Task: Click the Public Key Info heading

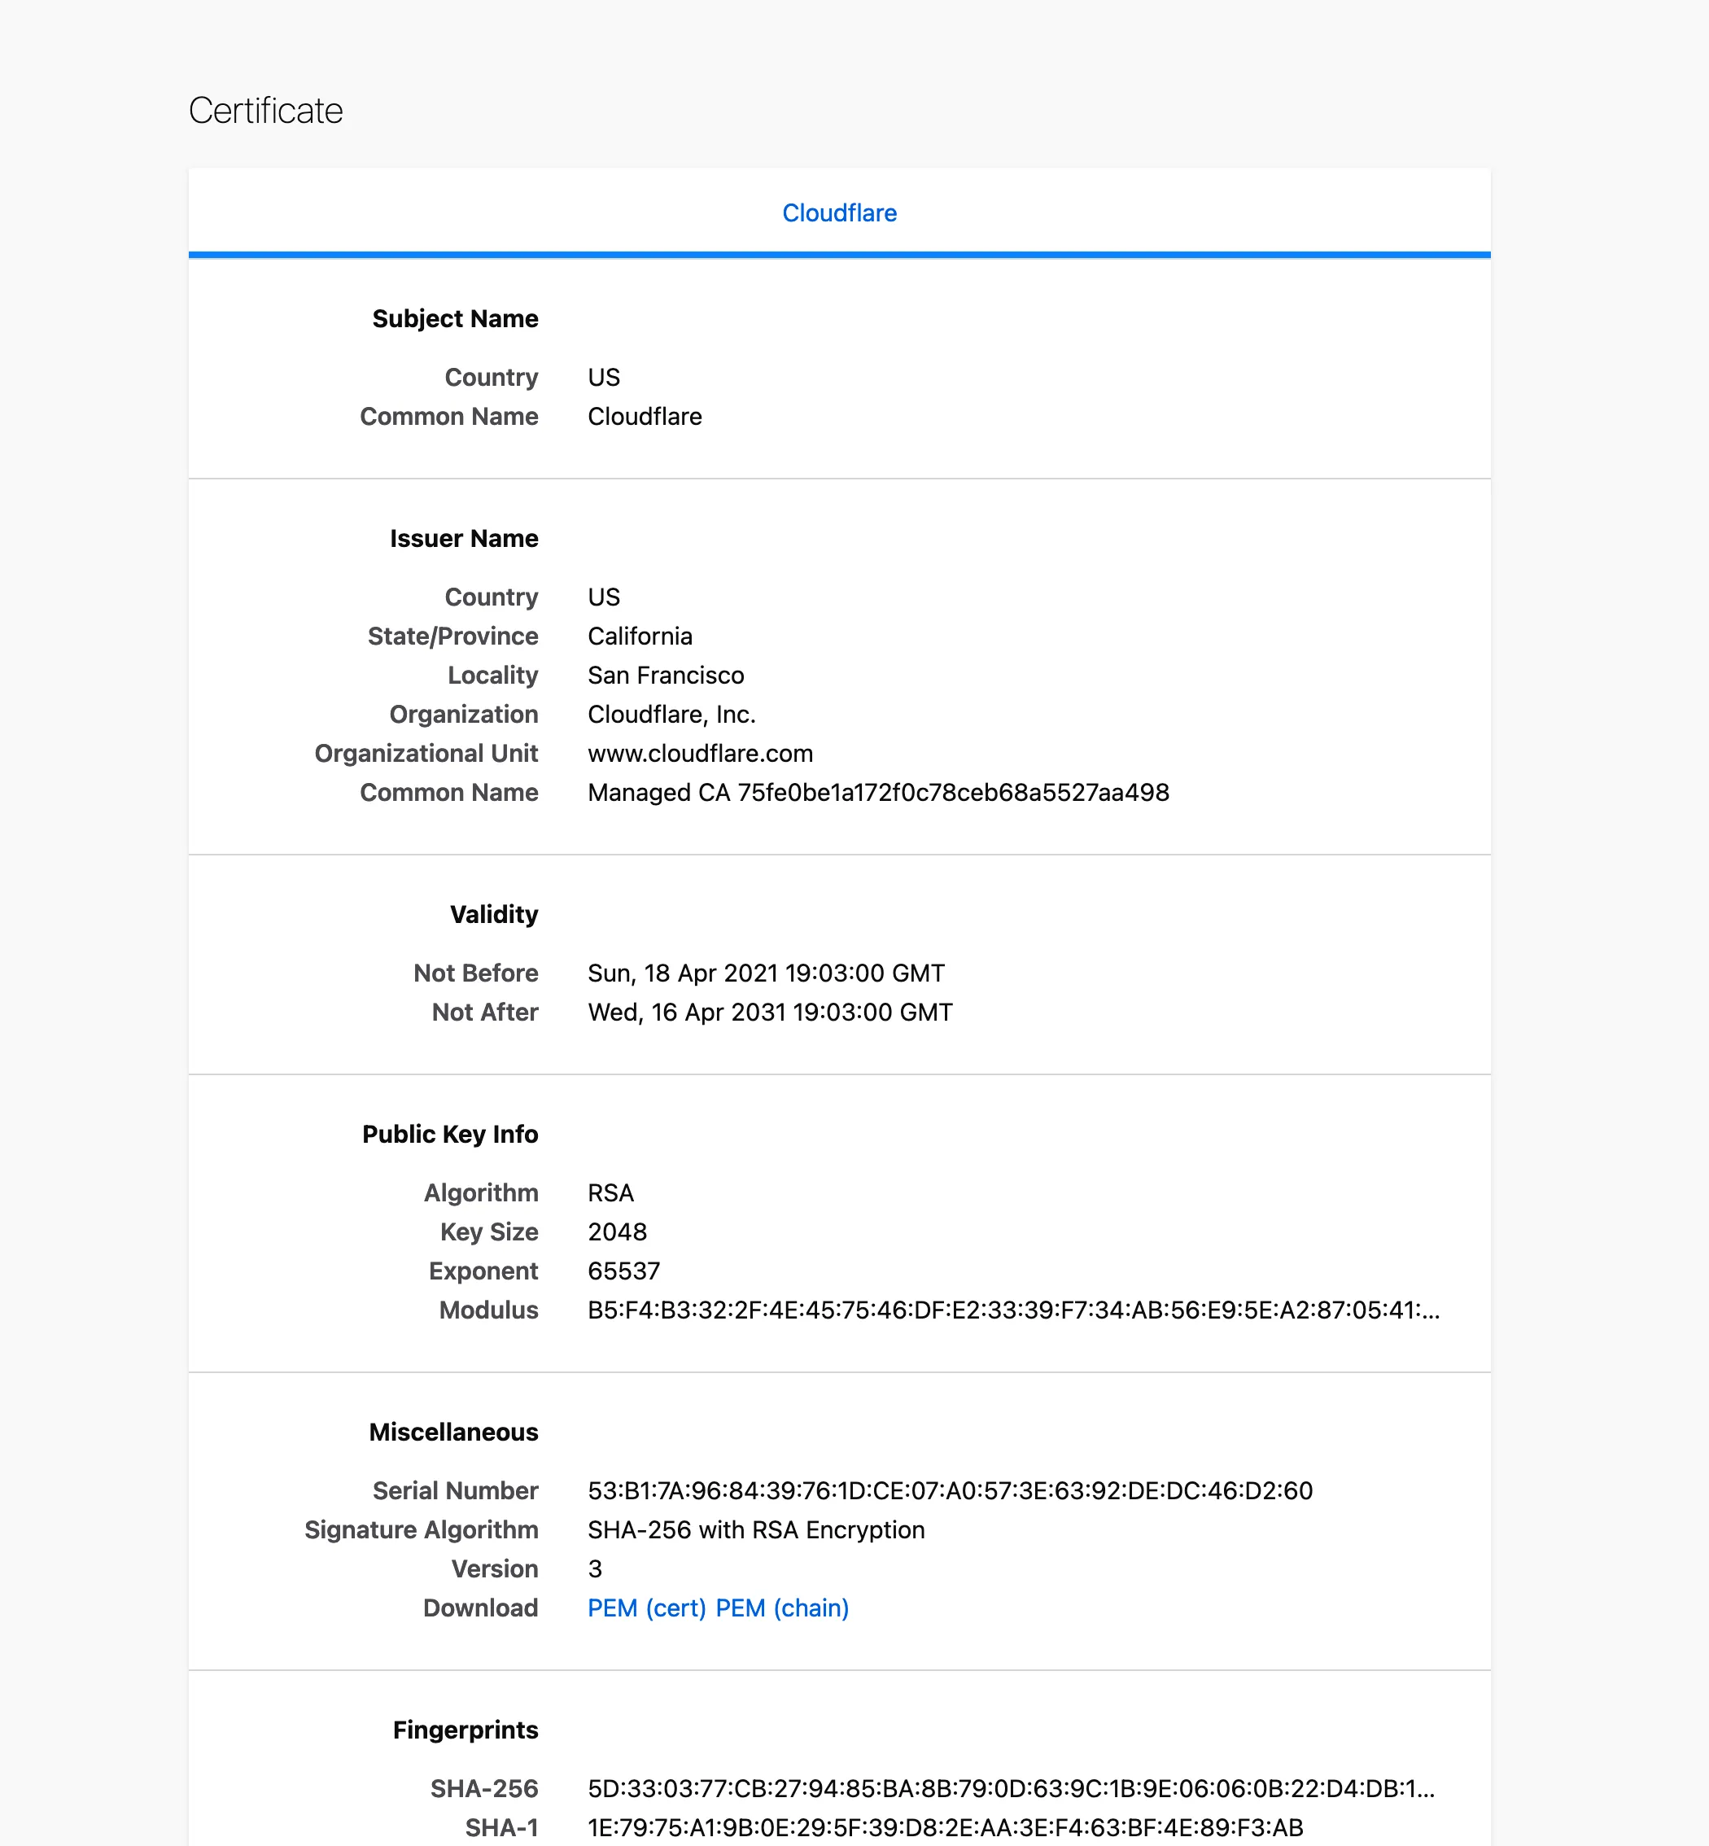Action: [x=449, y=1134]
